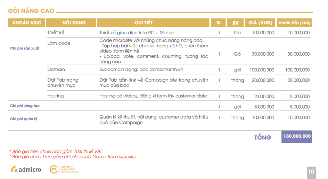This screenshot has height=179, width=328.
Task: Click the BV column header
Action: tap(235, 23)
